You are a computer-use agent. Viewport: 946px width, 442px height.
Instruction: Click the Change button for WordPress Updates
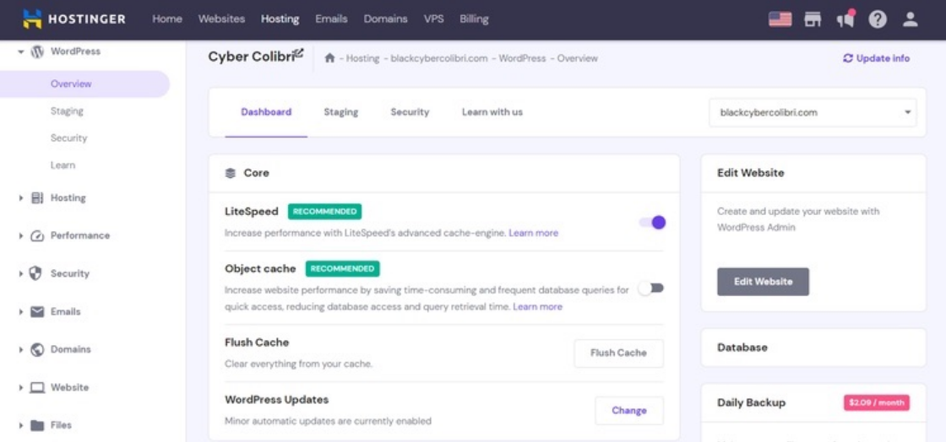pos(629,411)
